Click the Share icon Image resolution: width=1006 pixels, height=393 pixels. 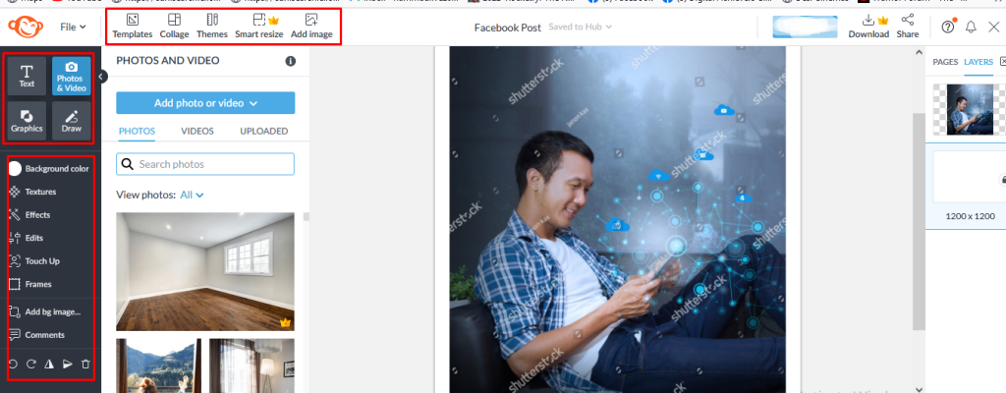pyautogui.click(x=907, y=27)
